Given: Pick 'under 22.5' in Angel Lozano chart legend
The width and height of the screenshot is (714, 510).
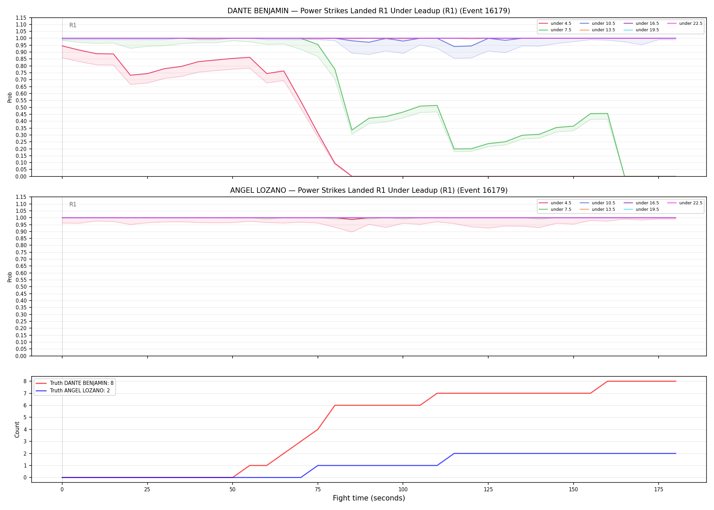Looking at the screenshot, I should click(x=685, y=203).
